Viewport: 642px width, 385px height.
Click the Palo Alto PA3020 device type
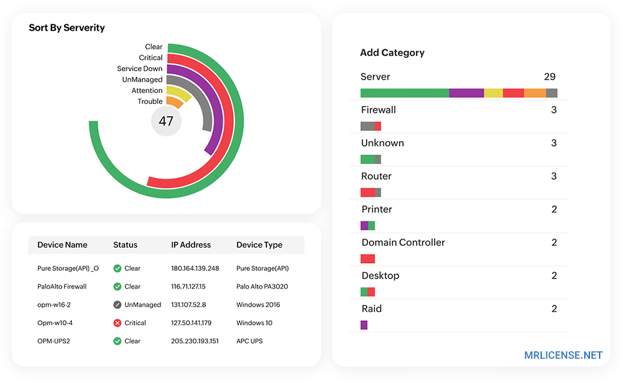tap(262, 286)
